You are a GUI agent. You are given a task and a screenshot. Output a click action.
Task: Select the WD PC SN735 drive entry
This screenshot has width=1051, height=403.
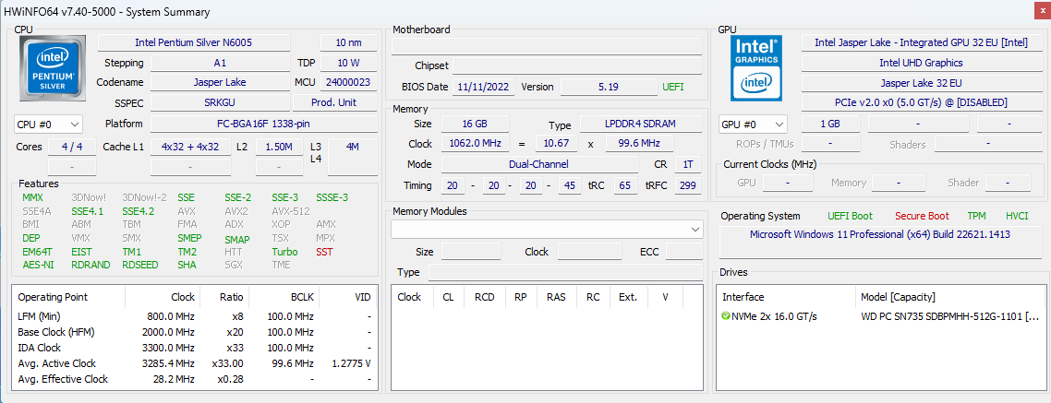[x=882, y=316]
